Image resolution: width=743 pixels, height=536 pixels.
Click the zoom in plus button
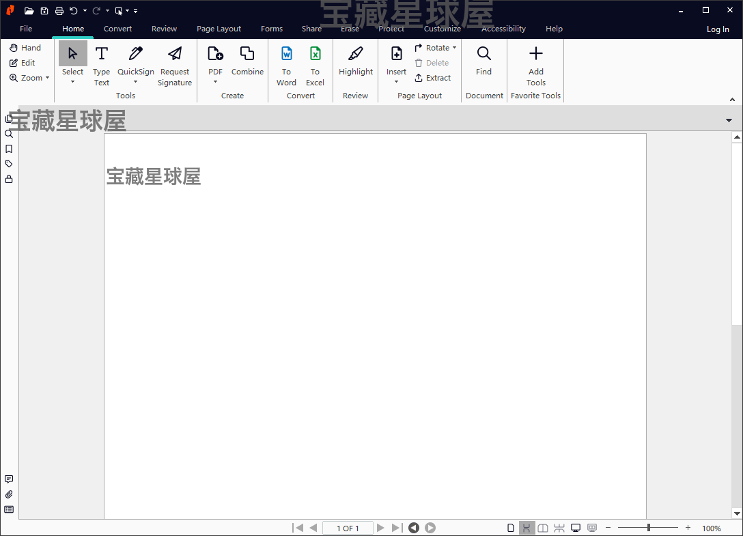click(x=688, y=528)
